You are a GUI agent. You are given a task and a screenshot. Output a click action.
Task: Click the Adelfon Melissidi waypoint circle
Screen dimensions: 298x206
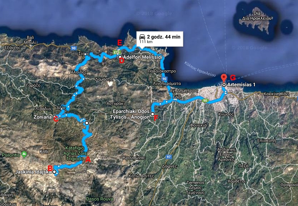pyautogui.click(x=120, y=57)
